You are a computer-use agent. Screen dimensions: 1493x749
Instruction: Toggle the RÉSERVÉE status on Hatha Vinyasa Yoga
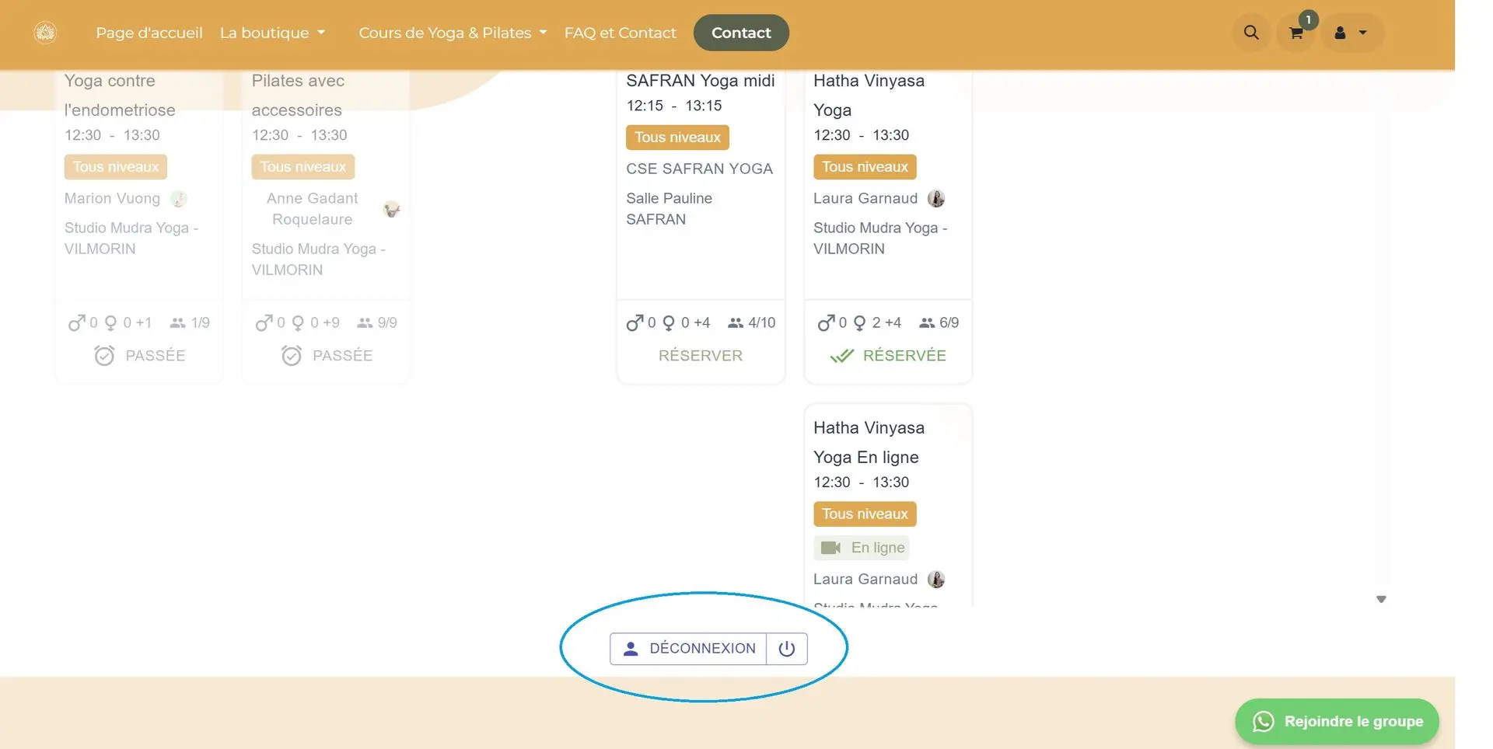pyautogui.click(x=888, y=356)
